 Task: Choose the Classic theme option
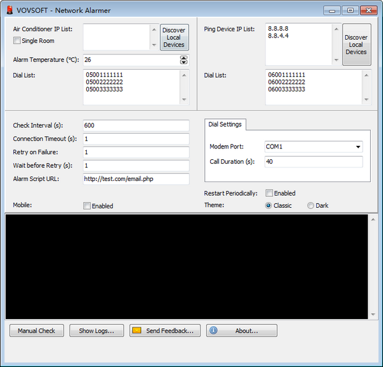coord(269,206)
